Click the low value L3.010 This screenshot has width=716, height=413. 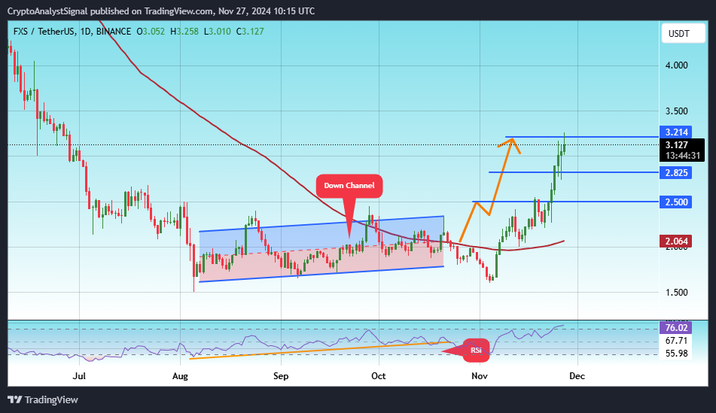(218, 32)
